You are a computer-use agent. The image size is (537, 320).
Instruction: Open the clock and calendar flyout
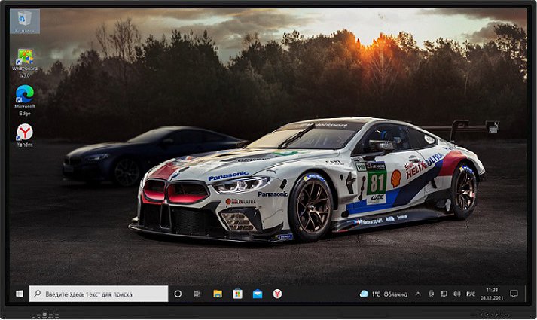[491, 294]
